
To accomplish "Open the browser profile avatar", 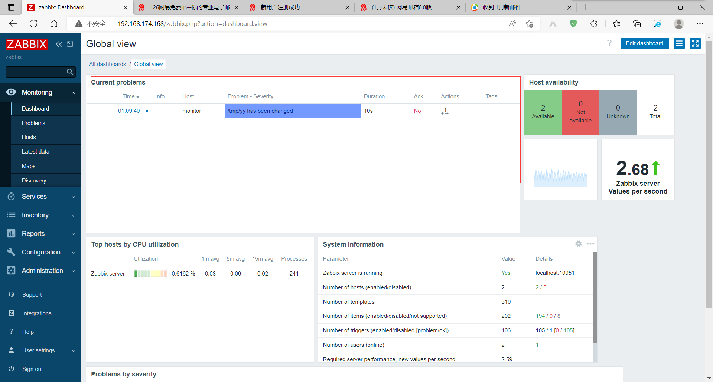I will (679, 24).
